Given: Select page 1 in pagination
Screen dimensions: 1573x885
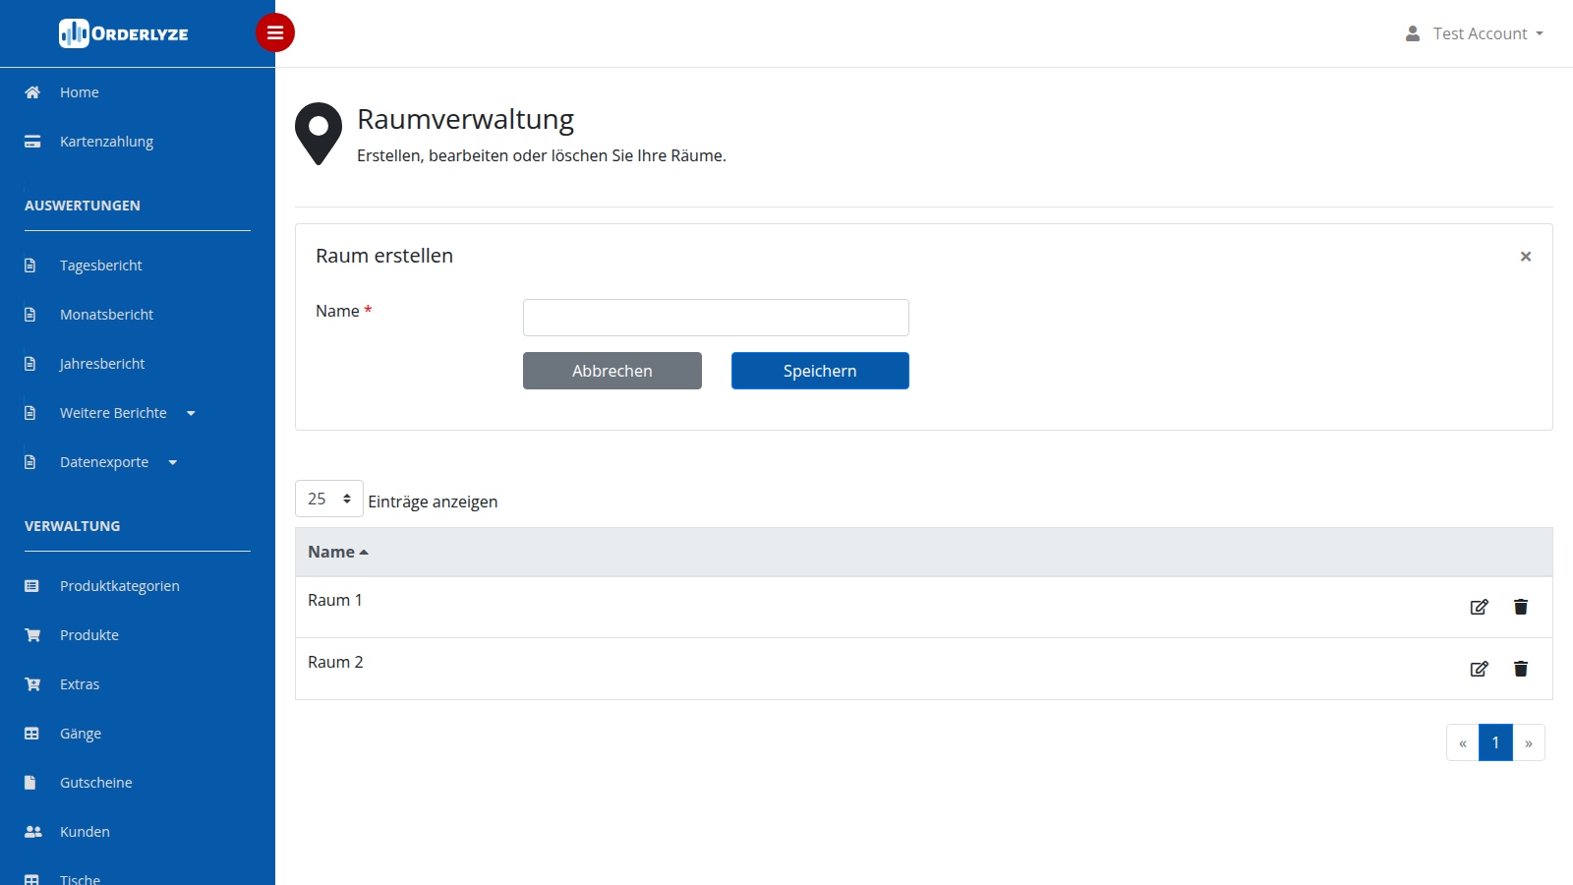Looking at the screenshot, I should 1495,742.
